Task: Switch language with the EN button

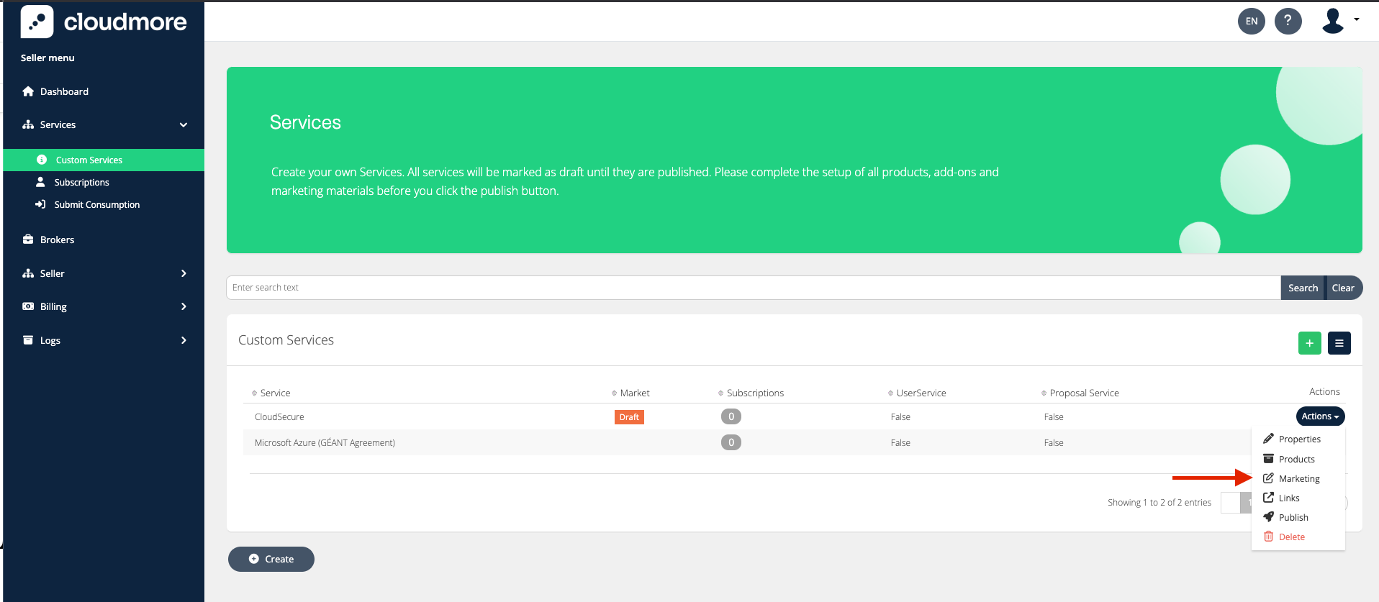Action: pos(1251,21)
